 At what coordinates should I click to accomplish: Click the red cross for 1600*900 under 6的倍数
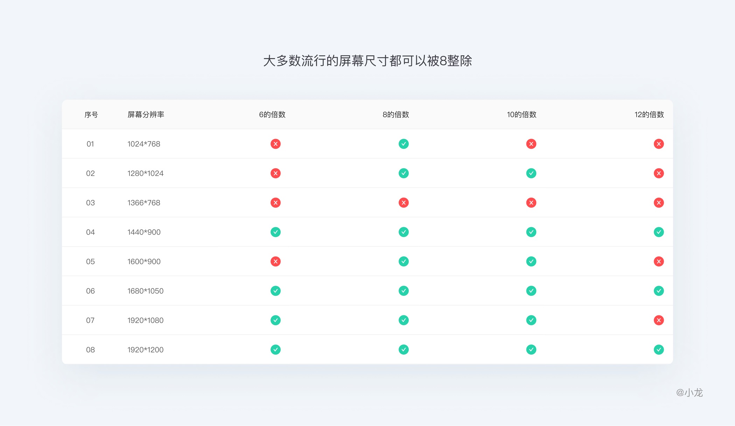276,261
